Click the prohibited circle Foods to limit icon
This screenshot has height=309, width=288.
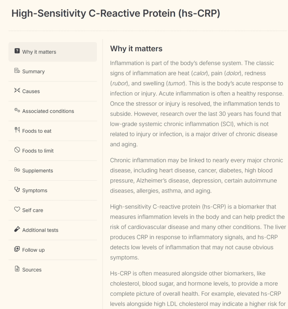17,150
